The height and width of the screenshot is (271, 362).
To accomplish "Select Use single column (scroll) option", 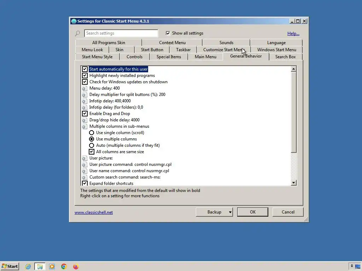I will pyautogui.click(x=92, y=133).
